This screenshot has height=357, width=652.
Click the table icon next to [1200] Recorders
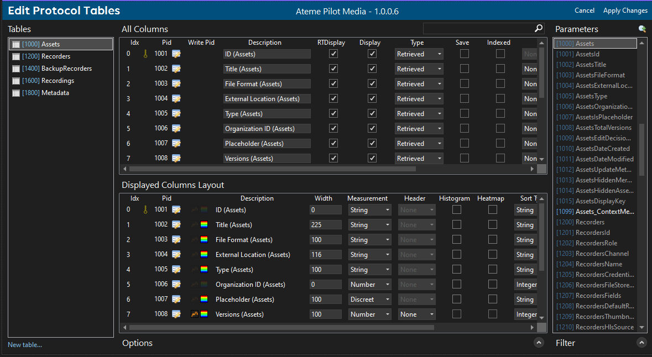16,56
